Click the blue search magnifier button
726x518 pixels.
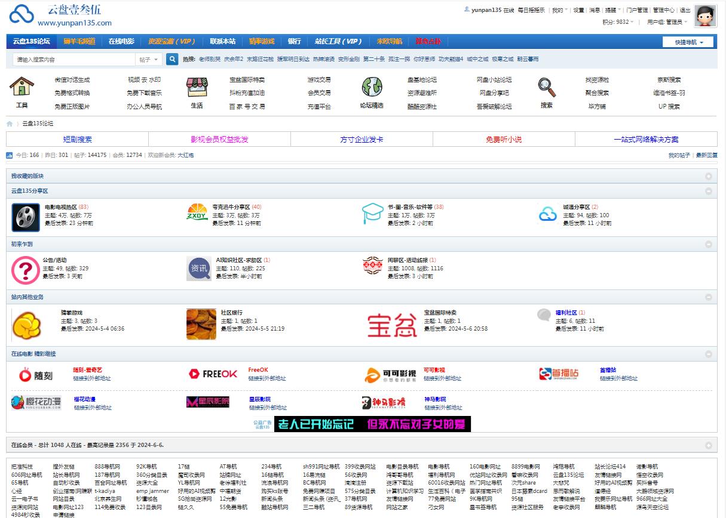172,59
